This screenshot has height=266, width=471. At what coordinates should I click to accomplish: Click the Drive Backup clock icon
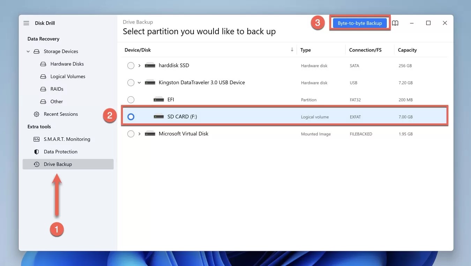click(36, 164)
